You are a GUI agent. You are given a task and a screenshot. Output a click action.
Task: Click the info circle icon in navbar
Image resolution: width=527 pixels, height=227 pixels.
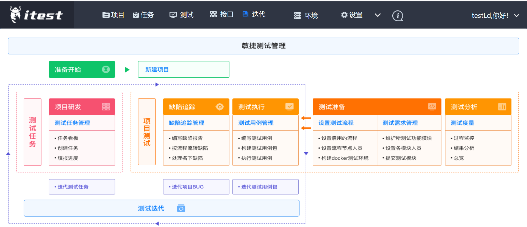(397, 16)
